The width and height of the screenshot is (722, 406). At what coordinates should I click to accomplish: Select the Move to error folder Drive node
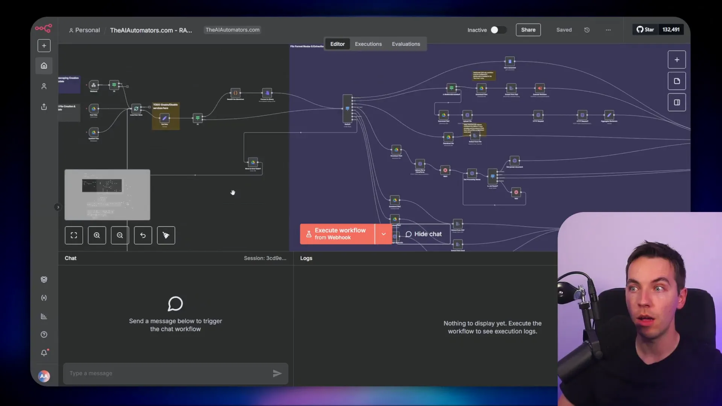click(253, 162)
